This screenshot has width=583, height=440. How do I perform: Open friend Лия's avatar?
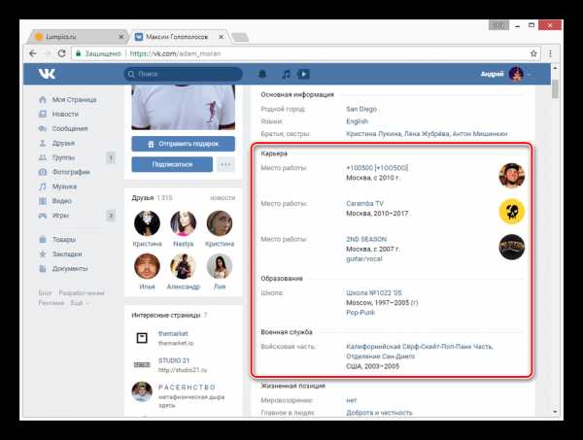pyautogui.click(x=220, y=266)
